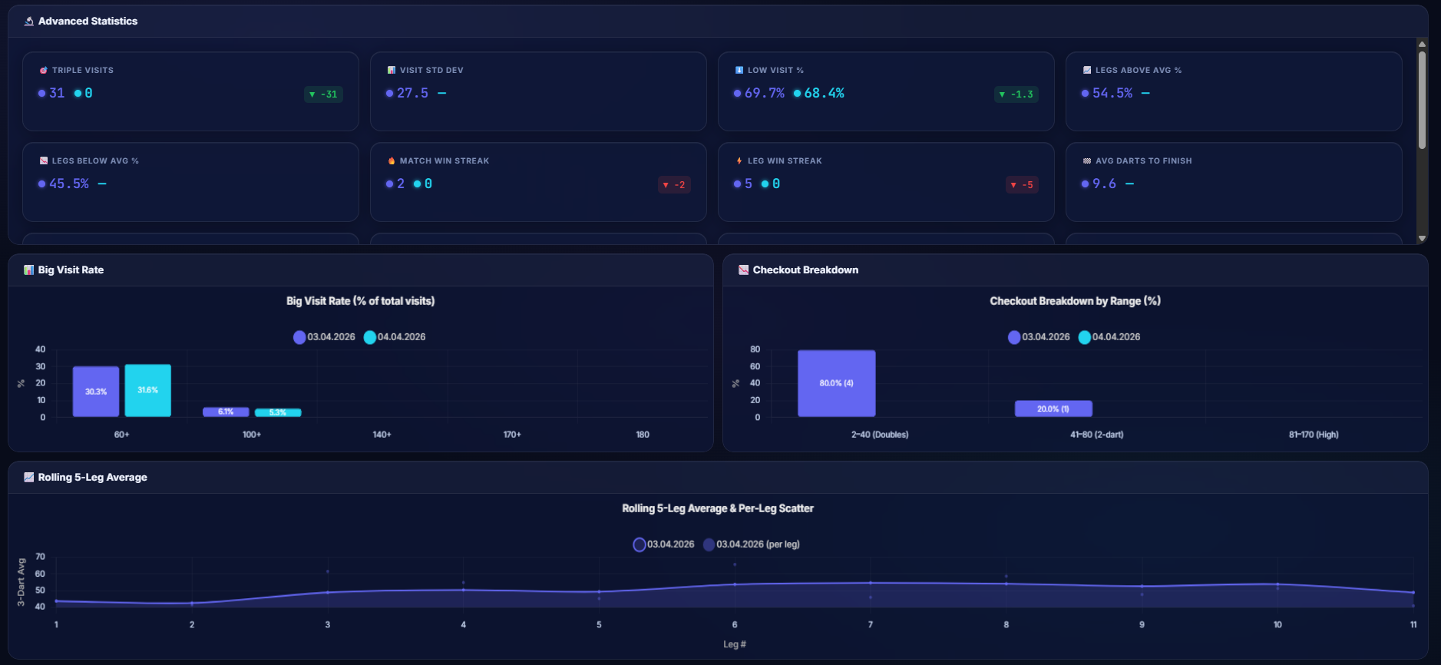Click the Leg Win Streak lightning icon
The image size is (1441, 665).
point(739,160)
